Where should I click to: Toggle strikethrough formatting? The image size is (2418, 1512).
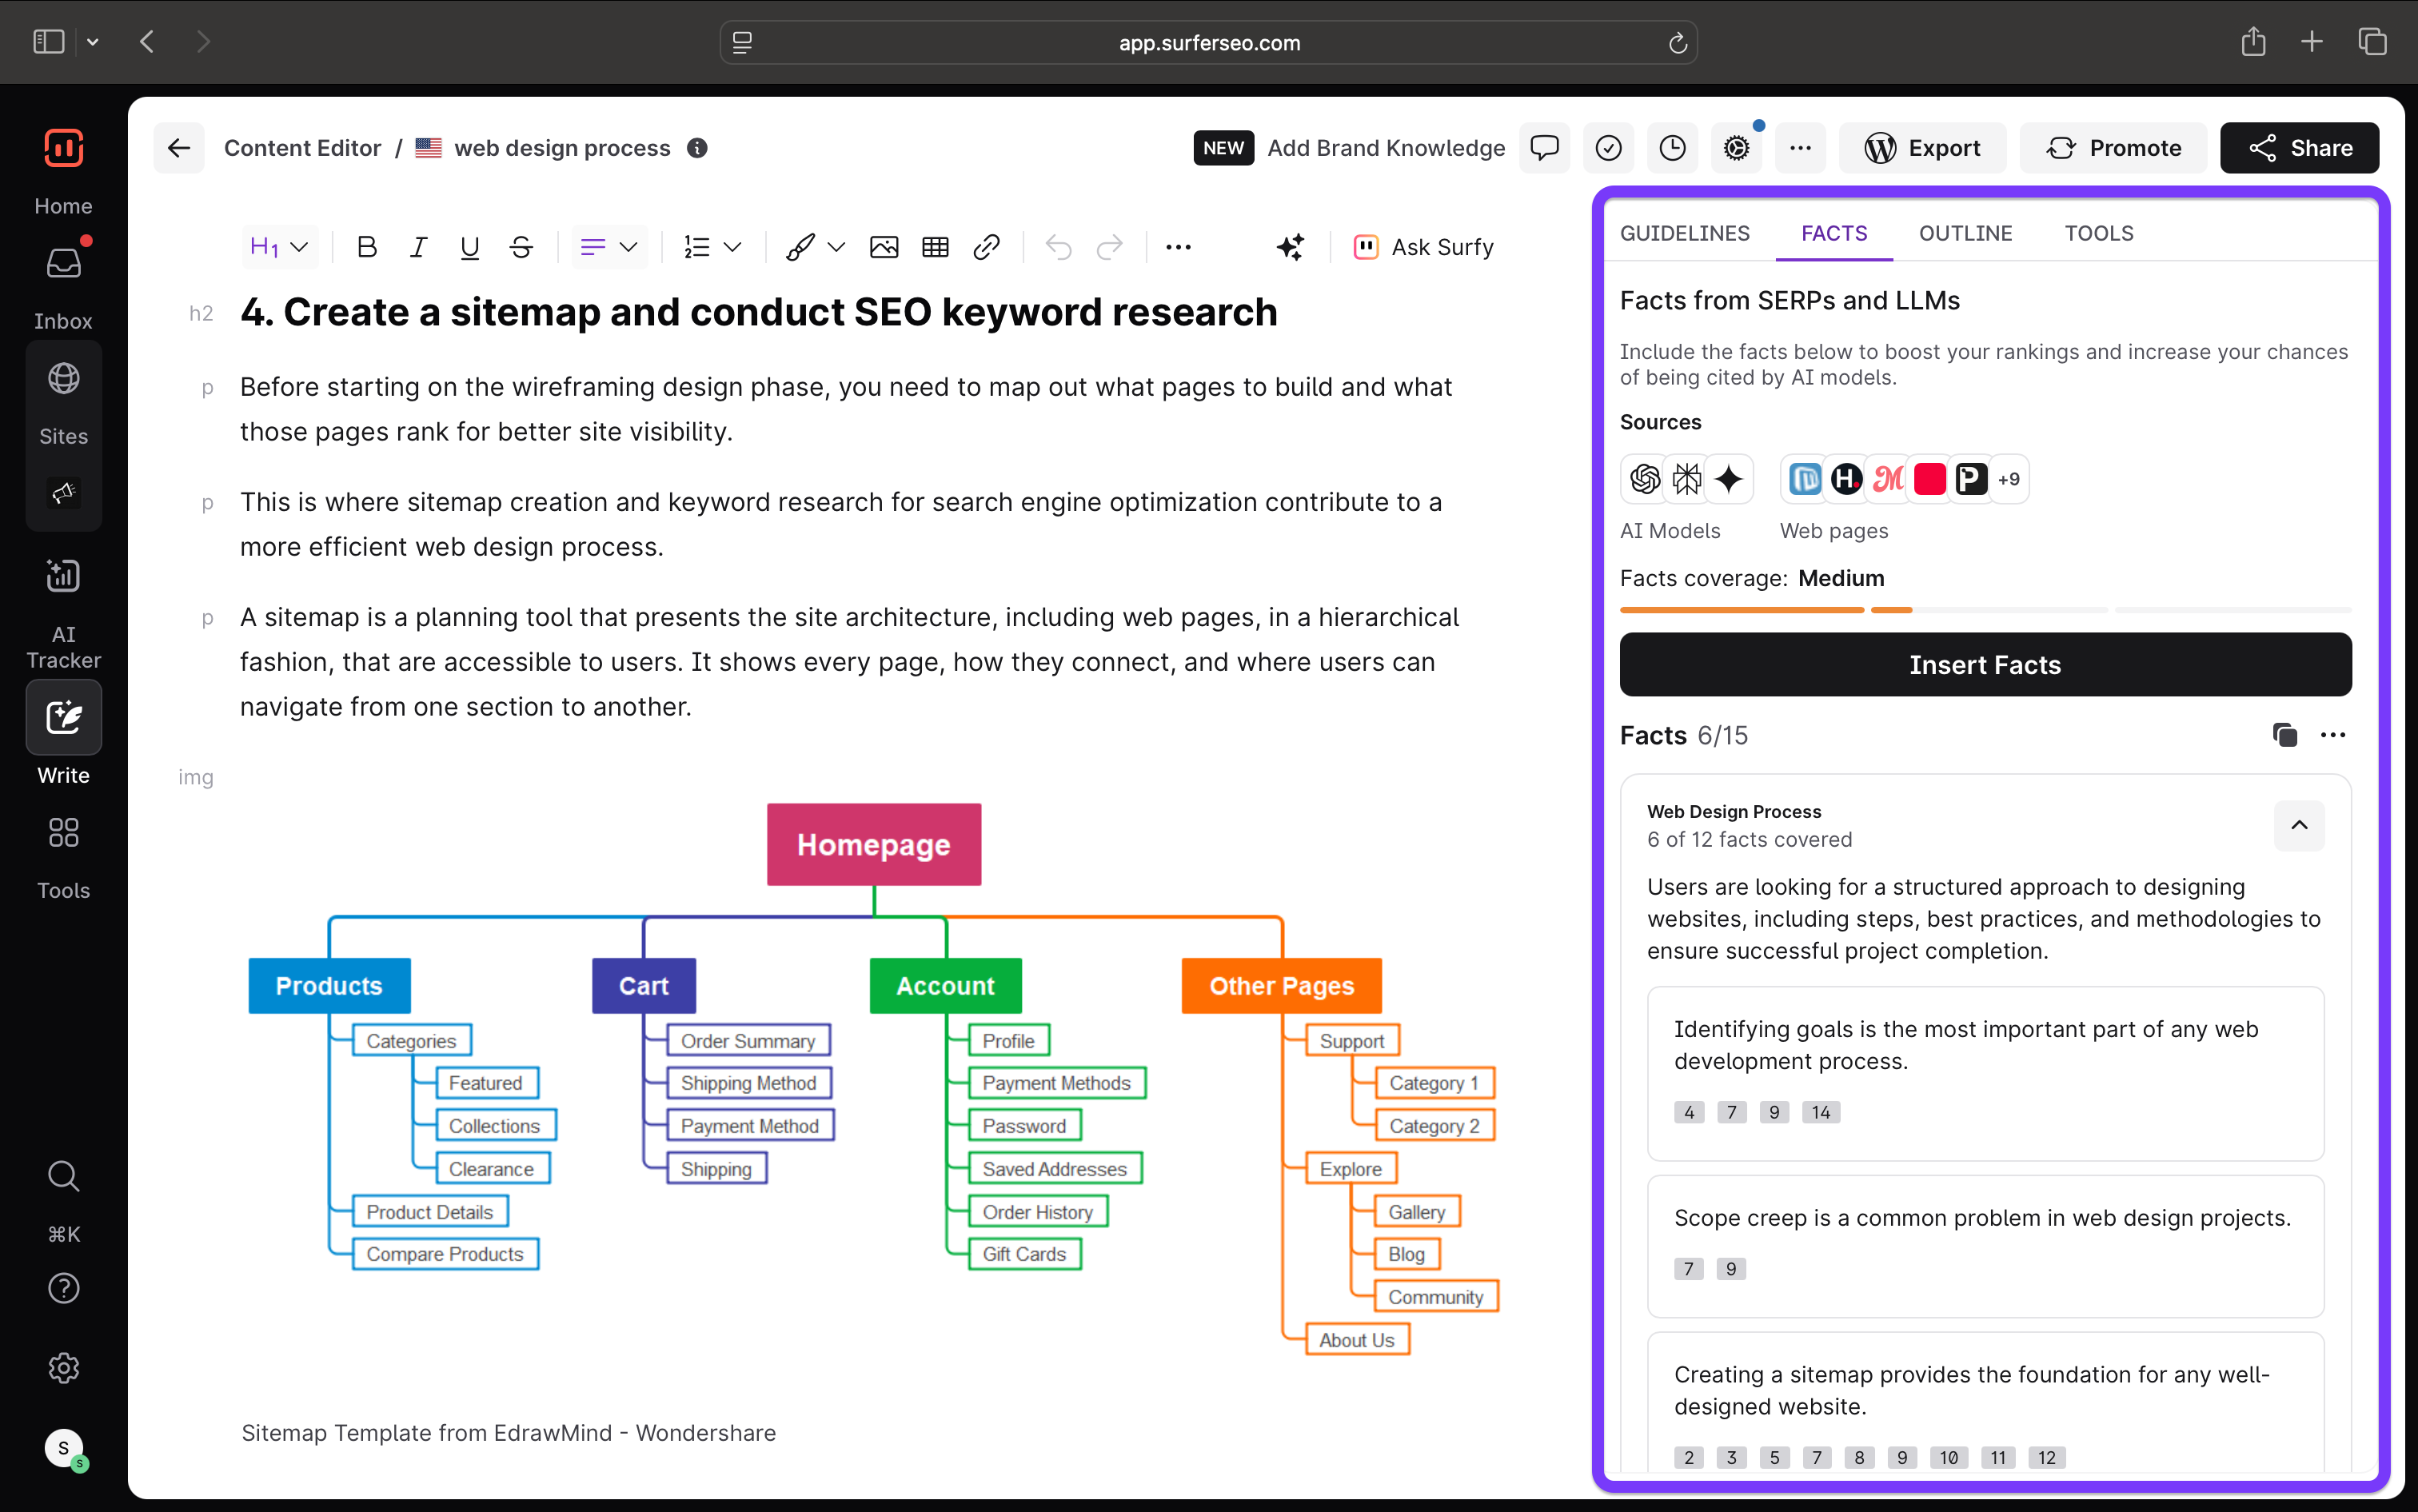coord(521,247)
